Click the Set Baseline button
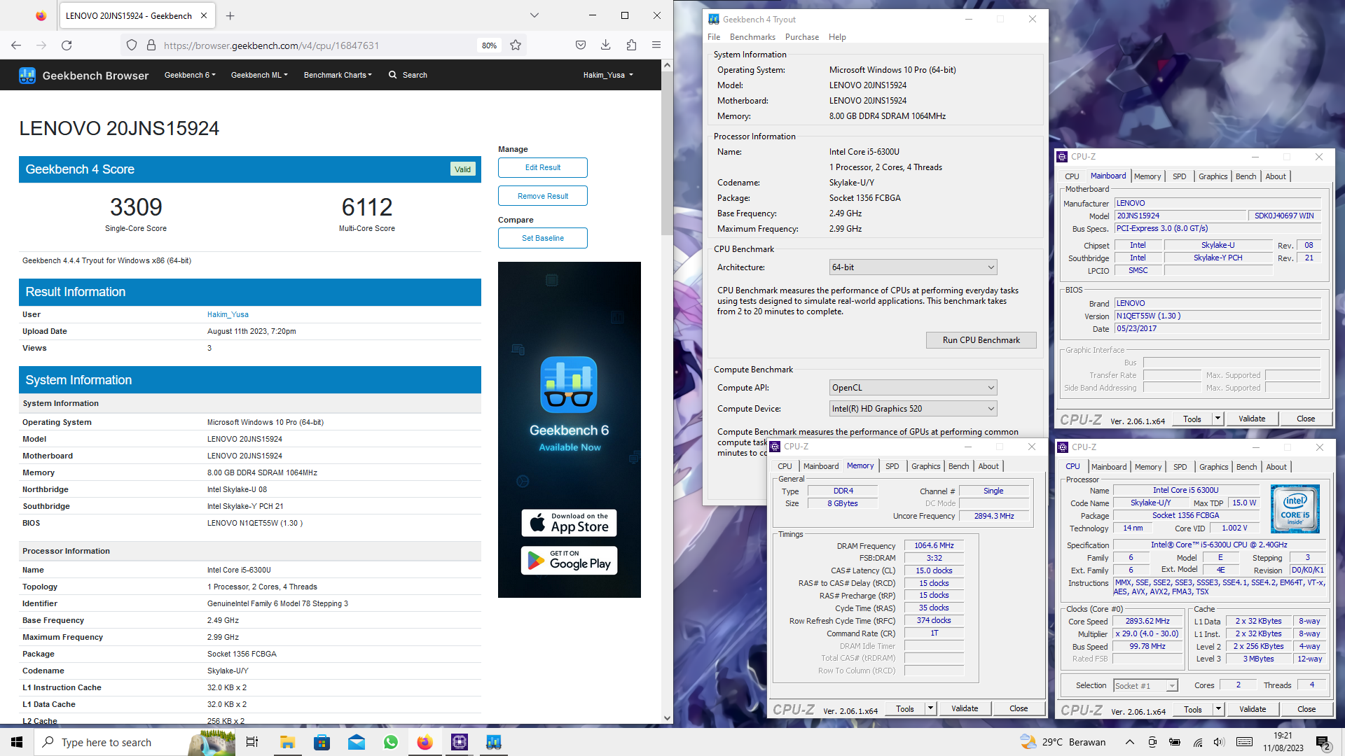This screenshot has height=756, width=1345. click(x=543, y=238)
